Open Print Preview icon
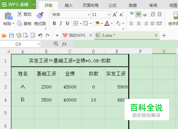The width and height of the screenshot is (178, 129). [33, 35]
